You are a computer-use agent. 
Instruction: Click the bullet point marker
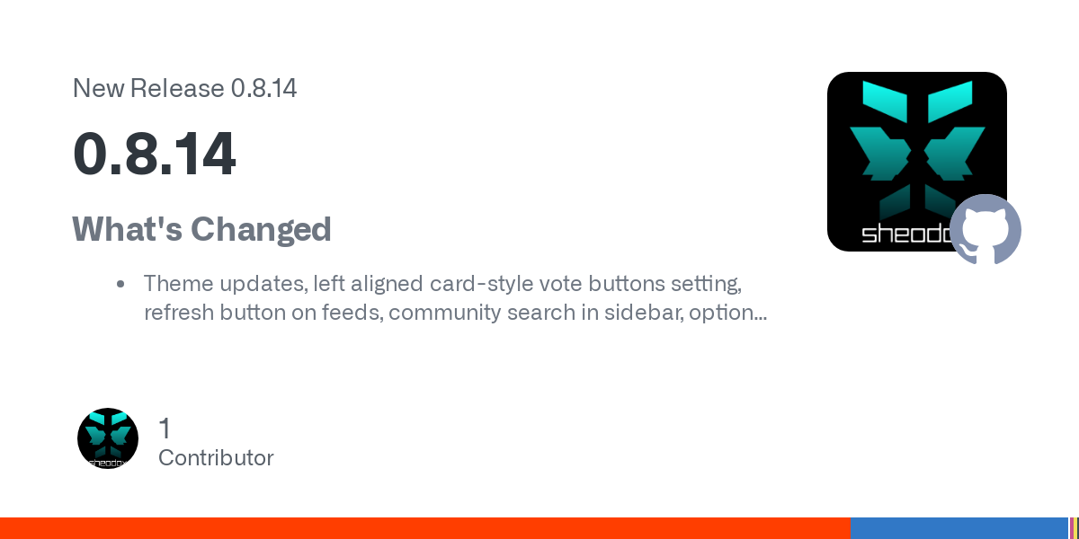click(x=120, y=285)
